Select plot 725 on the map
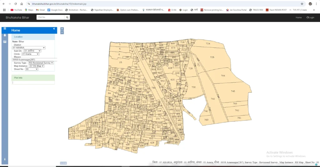The width and height of the screenshot is (320, 167). 212,57
